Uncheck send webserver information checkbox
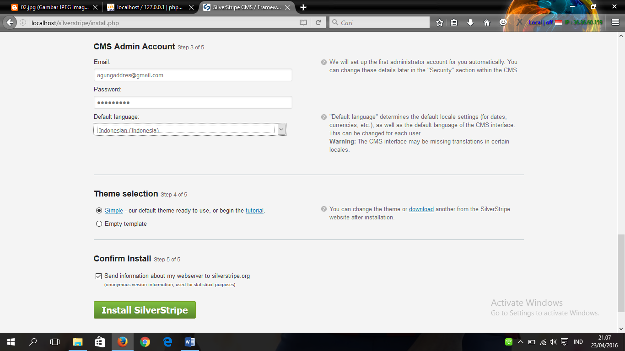This screenshot has height=351, width=625. coord(98,276)
